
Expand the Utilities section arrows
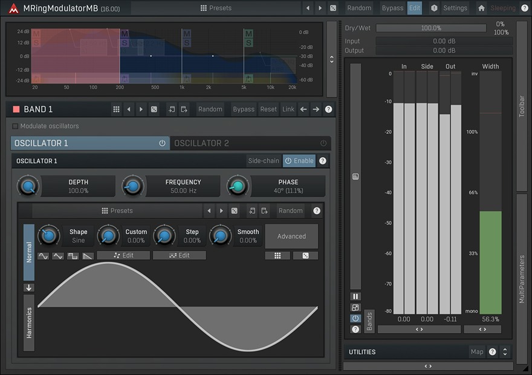point(505,351)
